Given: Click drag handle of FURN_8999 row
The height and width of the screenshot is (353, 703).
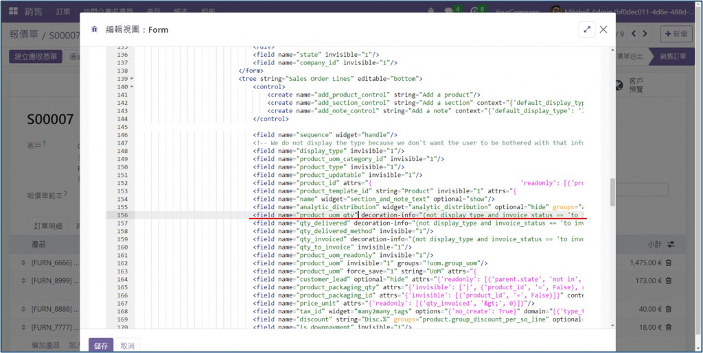Looking at the screenshot, I should pyautogui.click(x=24, y=280).
